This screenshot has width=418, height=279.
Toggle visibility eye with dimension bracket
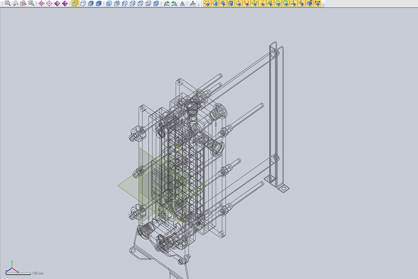coord(317,3)
